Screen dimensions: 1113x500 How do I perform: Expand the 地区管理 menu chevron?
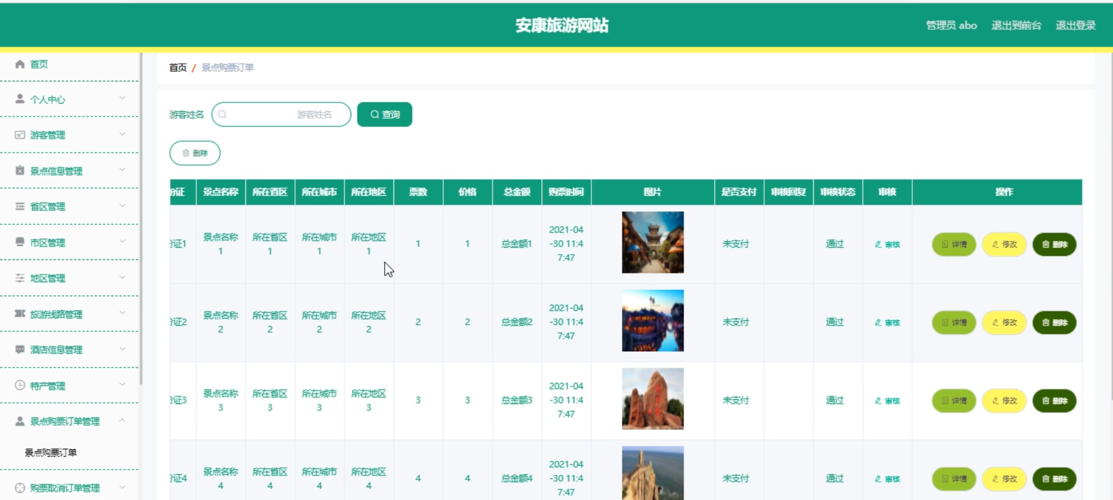pos(122,277)
